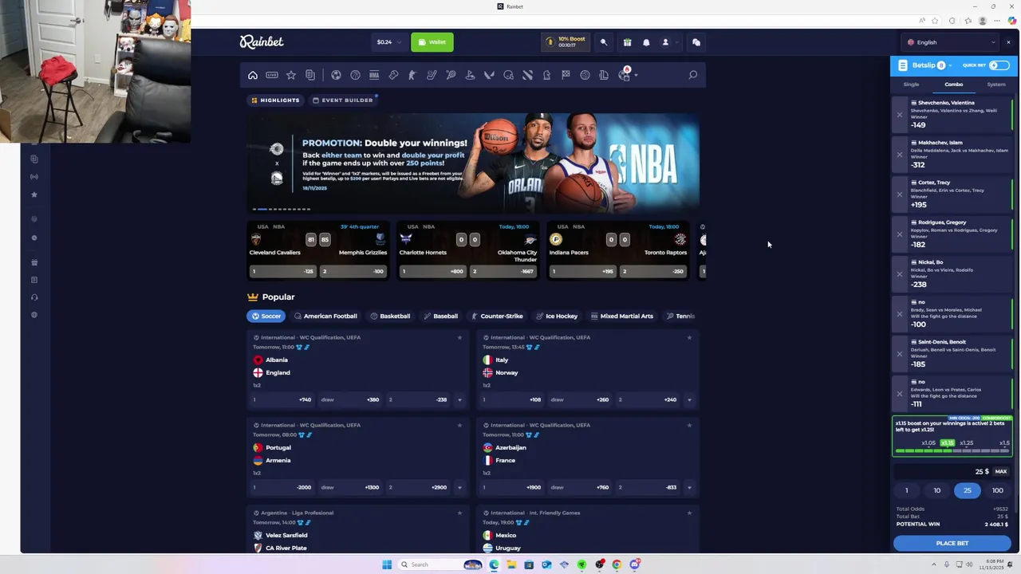Favorite the Italy vs Norway match star
Image resolution: width=1021 pixels, height=574 pixels.
pyautogui.click(x=689, y=337)
